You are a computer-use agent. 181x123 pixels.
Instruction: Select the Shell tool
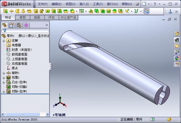[x=103, y=11]
